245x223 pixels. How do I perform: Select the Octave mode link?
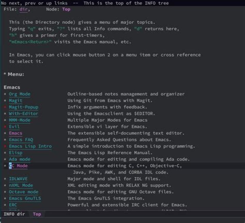[x=23, y=192]
